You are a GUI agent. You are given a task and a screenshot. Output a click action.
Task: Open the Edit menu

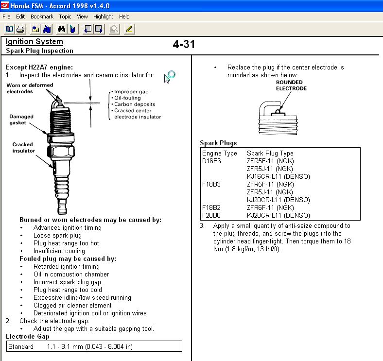click(x=20, y=17)
